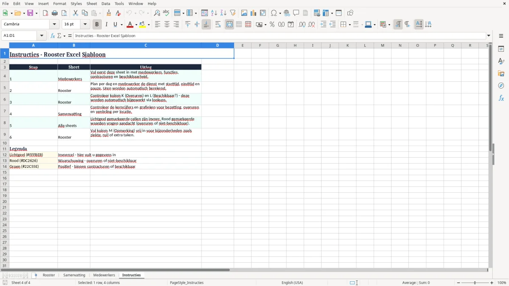Switch to the Rooster sheet tab
509x286 pixels.
[49, 275]
